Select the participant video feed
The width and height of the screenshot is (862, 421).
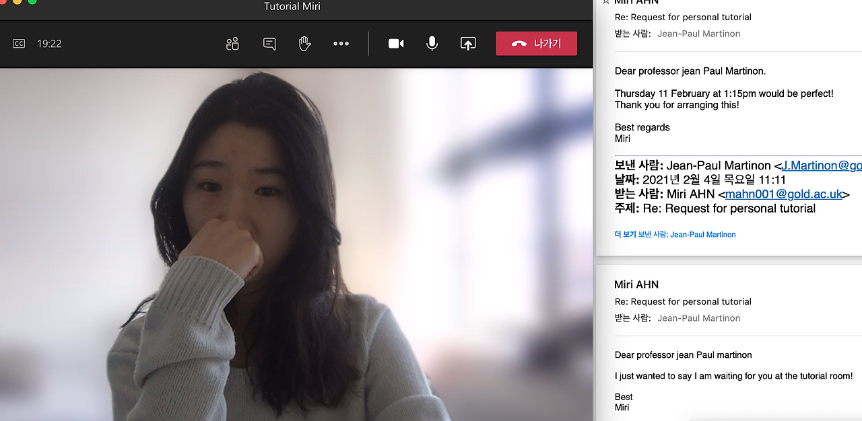[x=296, y=244]
